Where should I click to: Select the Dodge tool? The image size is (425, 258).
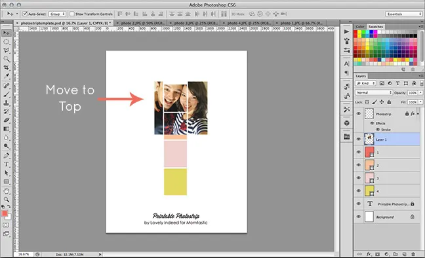pyautogui.click(x=6, y=146)
